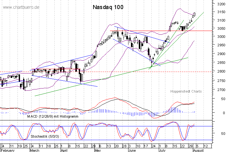The height and width of the screenshot is (152, 226).
Task: Click the date label 3 on time axis
Action: tap(129, 146)
